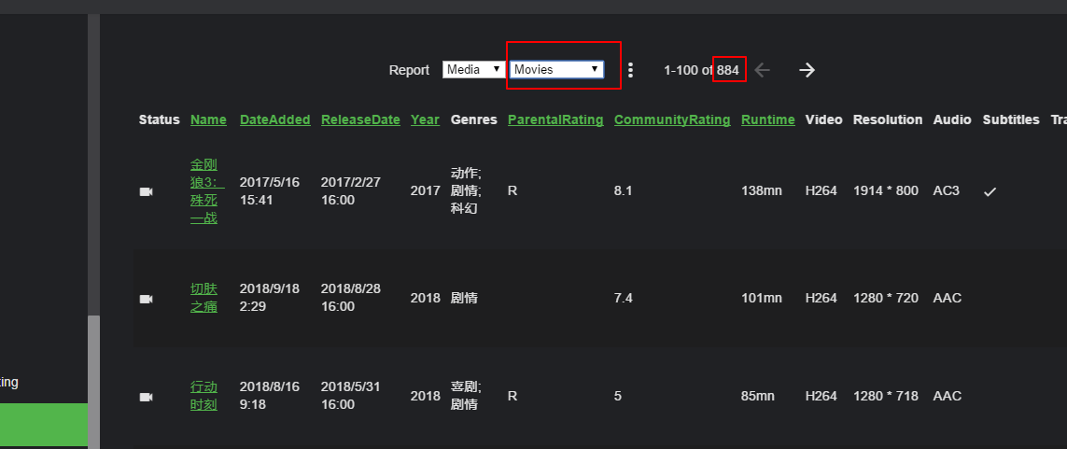Sort by ReleaseDate column header
Screen dimensions: 1067x449
click(x=360, y=119)
